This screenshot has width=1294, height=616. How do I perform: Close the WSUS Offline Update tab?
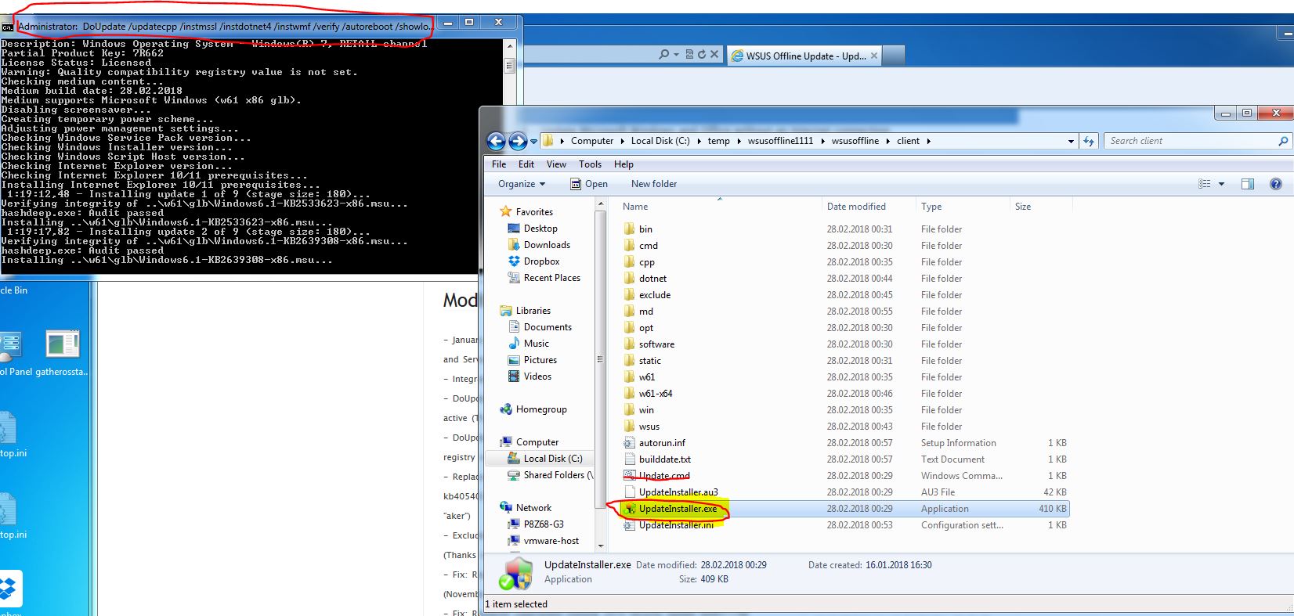[x=874, y=56]
